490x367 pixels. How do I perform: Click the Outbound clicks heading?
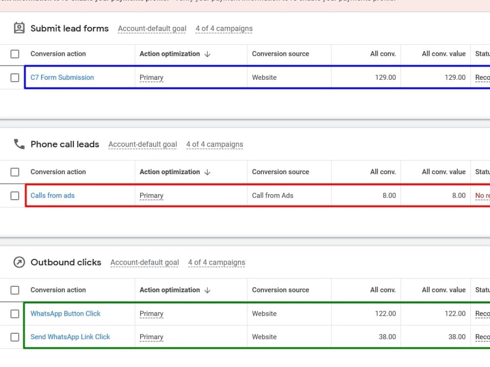(66, 262)
